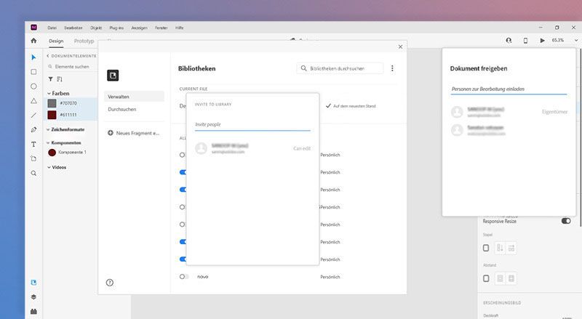Start desktop preview with play icon
This screenshot has width=582, height=319.
[542, 41]
